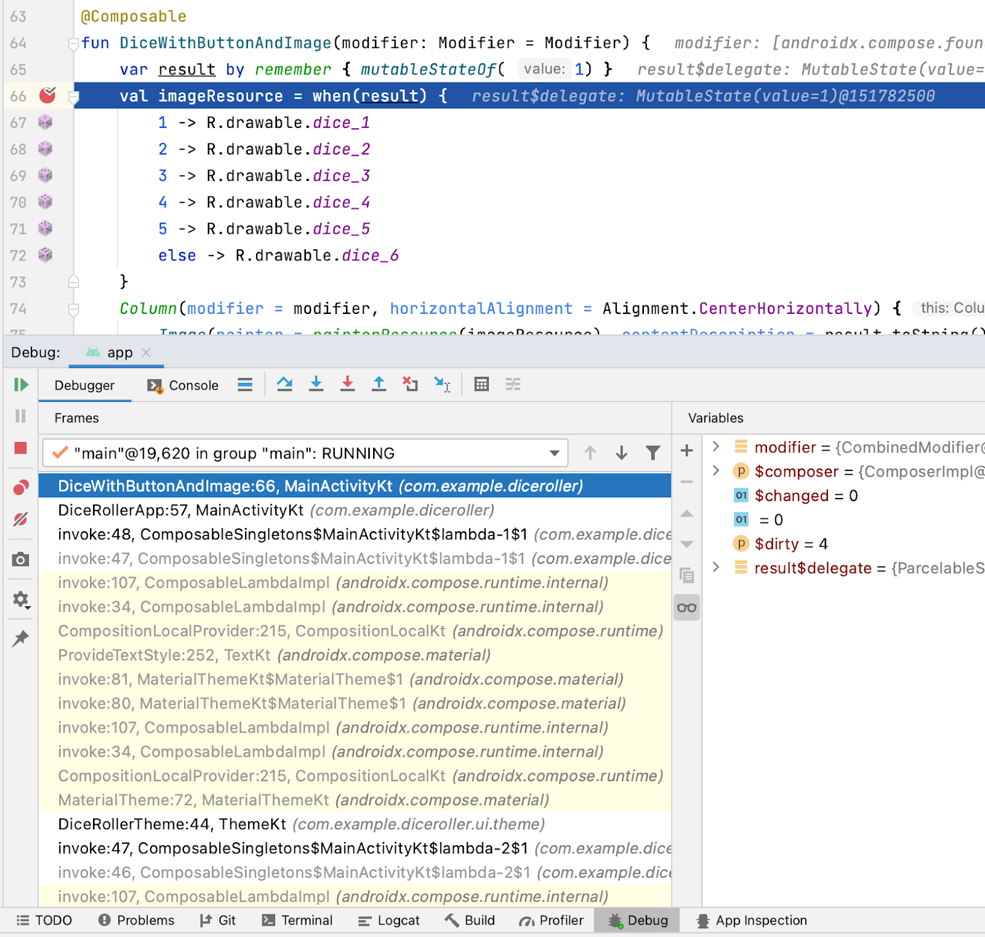Toggle the glasses watches view button
The width and height of the screenshot is (985, 937).
(686, 608)
